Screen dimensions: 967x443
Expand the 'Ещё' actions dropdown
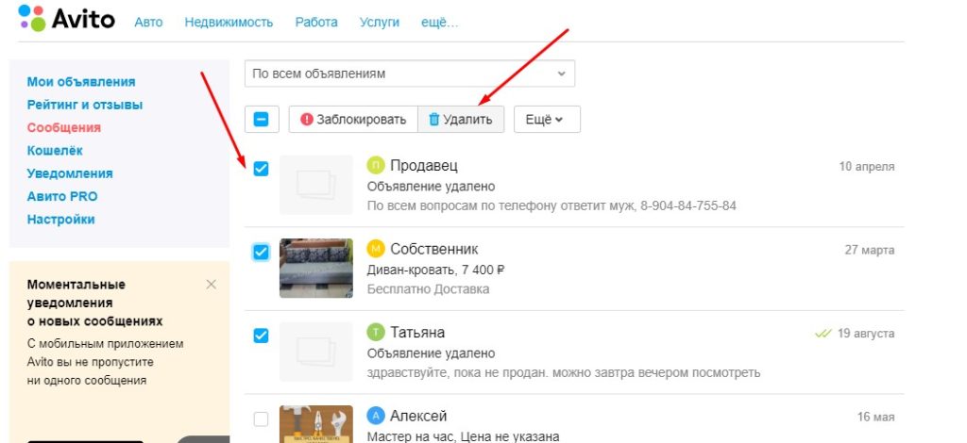547,120
